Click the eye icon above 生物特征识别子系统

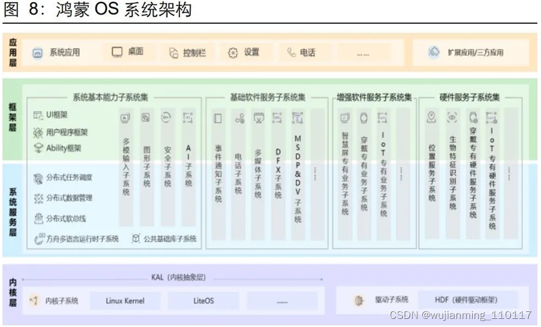click(x=452, y=118)
